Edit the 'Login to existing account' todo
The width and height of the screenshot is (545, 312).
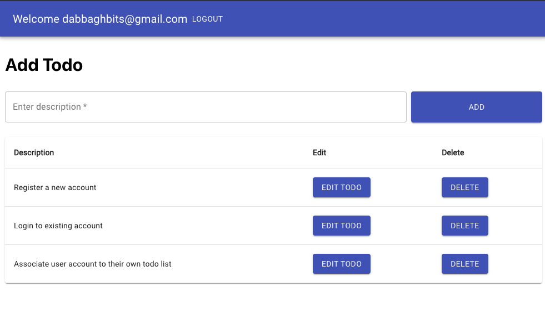341,226
